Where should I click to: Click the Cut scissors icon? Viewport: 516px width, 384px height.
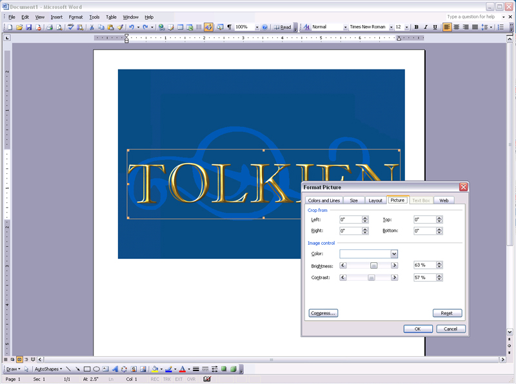point(92,27)
